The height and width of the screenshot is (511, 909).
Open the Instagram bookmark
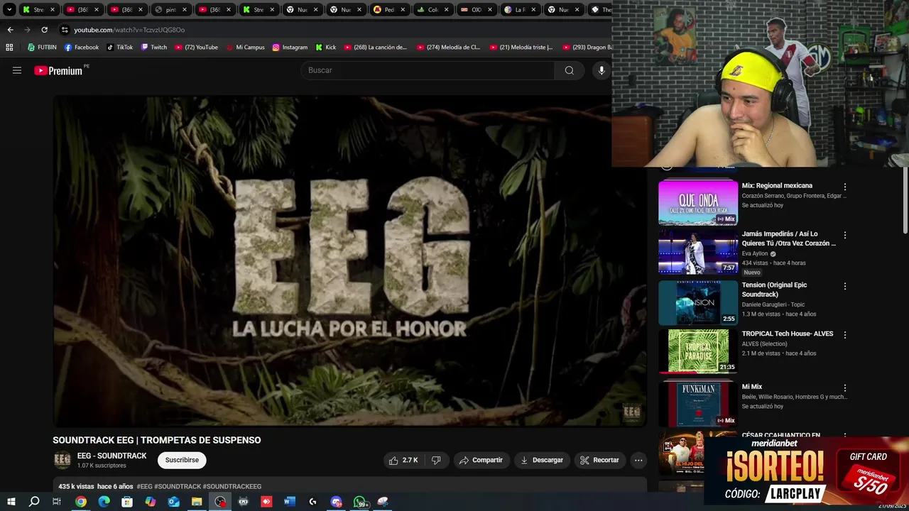tap(290, 48)
